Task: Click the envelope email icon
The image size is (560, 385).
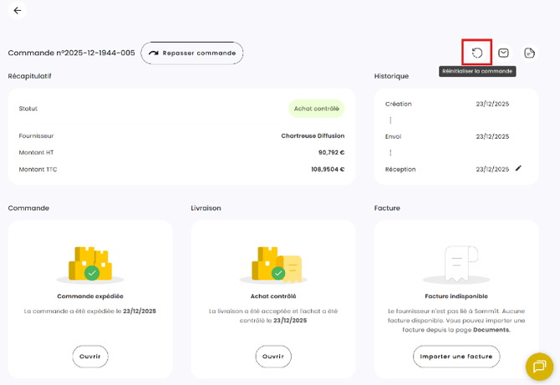Action: [x=503, y=53]
